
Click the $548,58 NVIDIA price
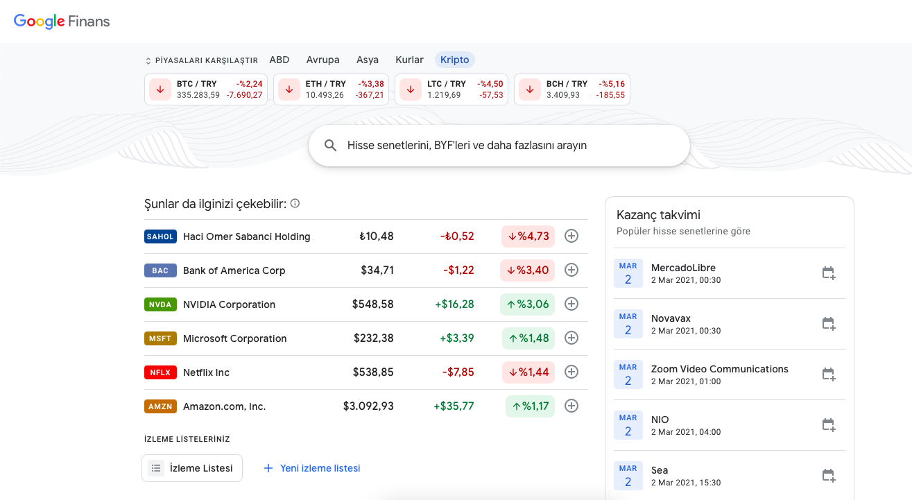pyautogui.click(x=373, y=304)
